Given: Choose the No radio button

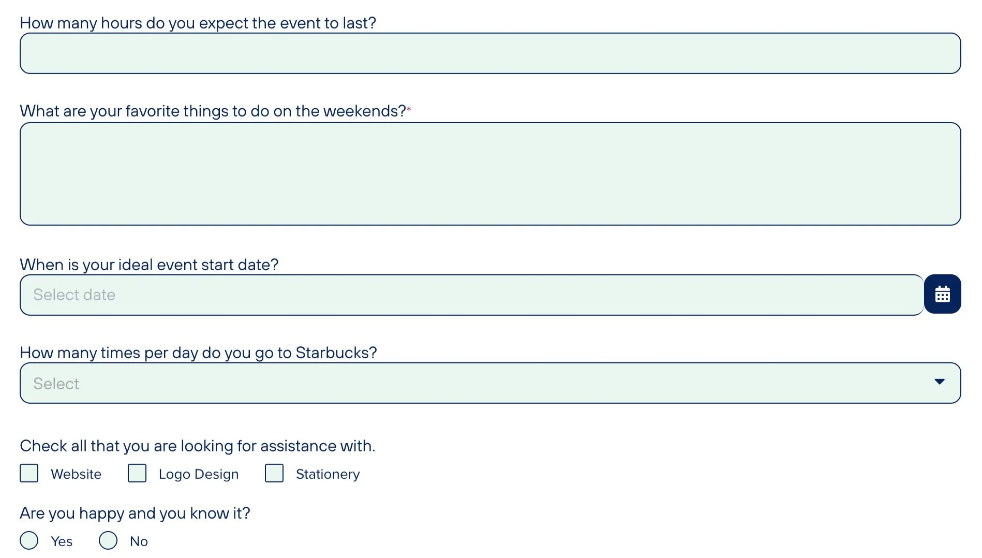Looking at the screenshot, I should pos(108,540).
